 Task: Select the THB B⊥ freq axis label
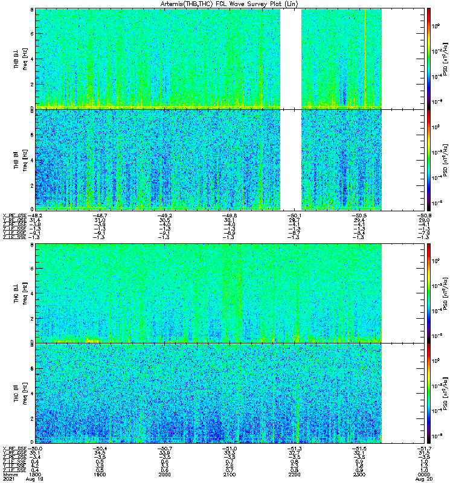pyautogui.click(x=21, y=59)
